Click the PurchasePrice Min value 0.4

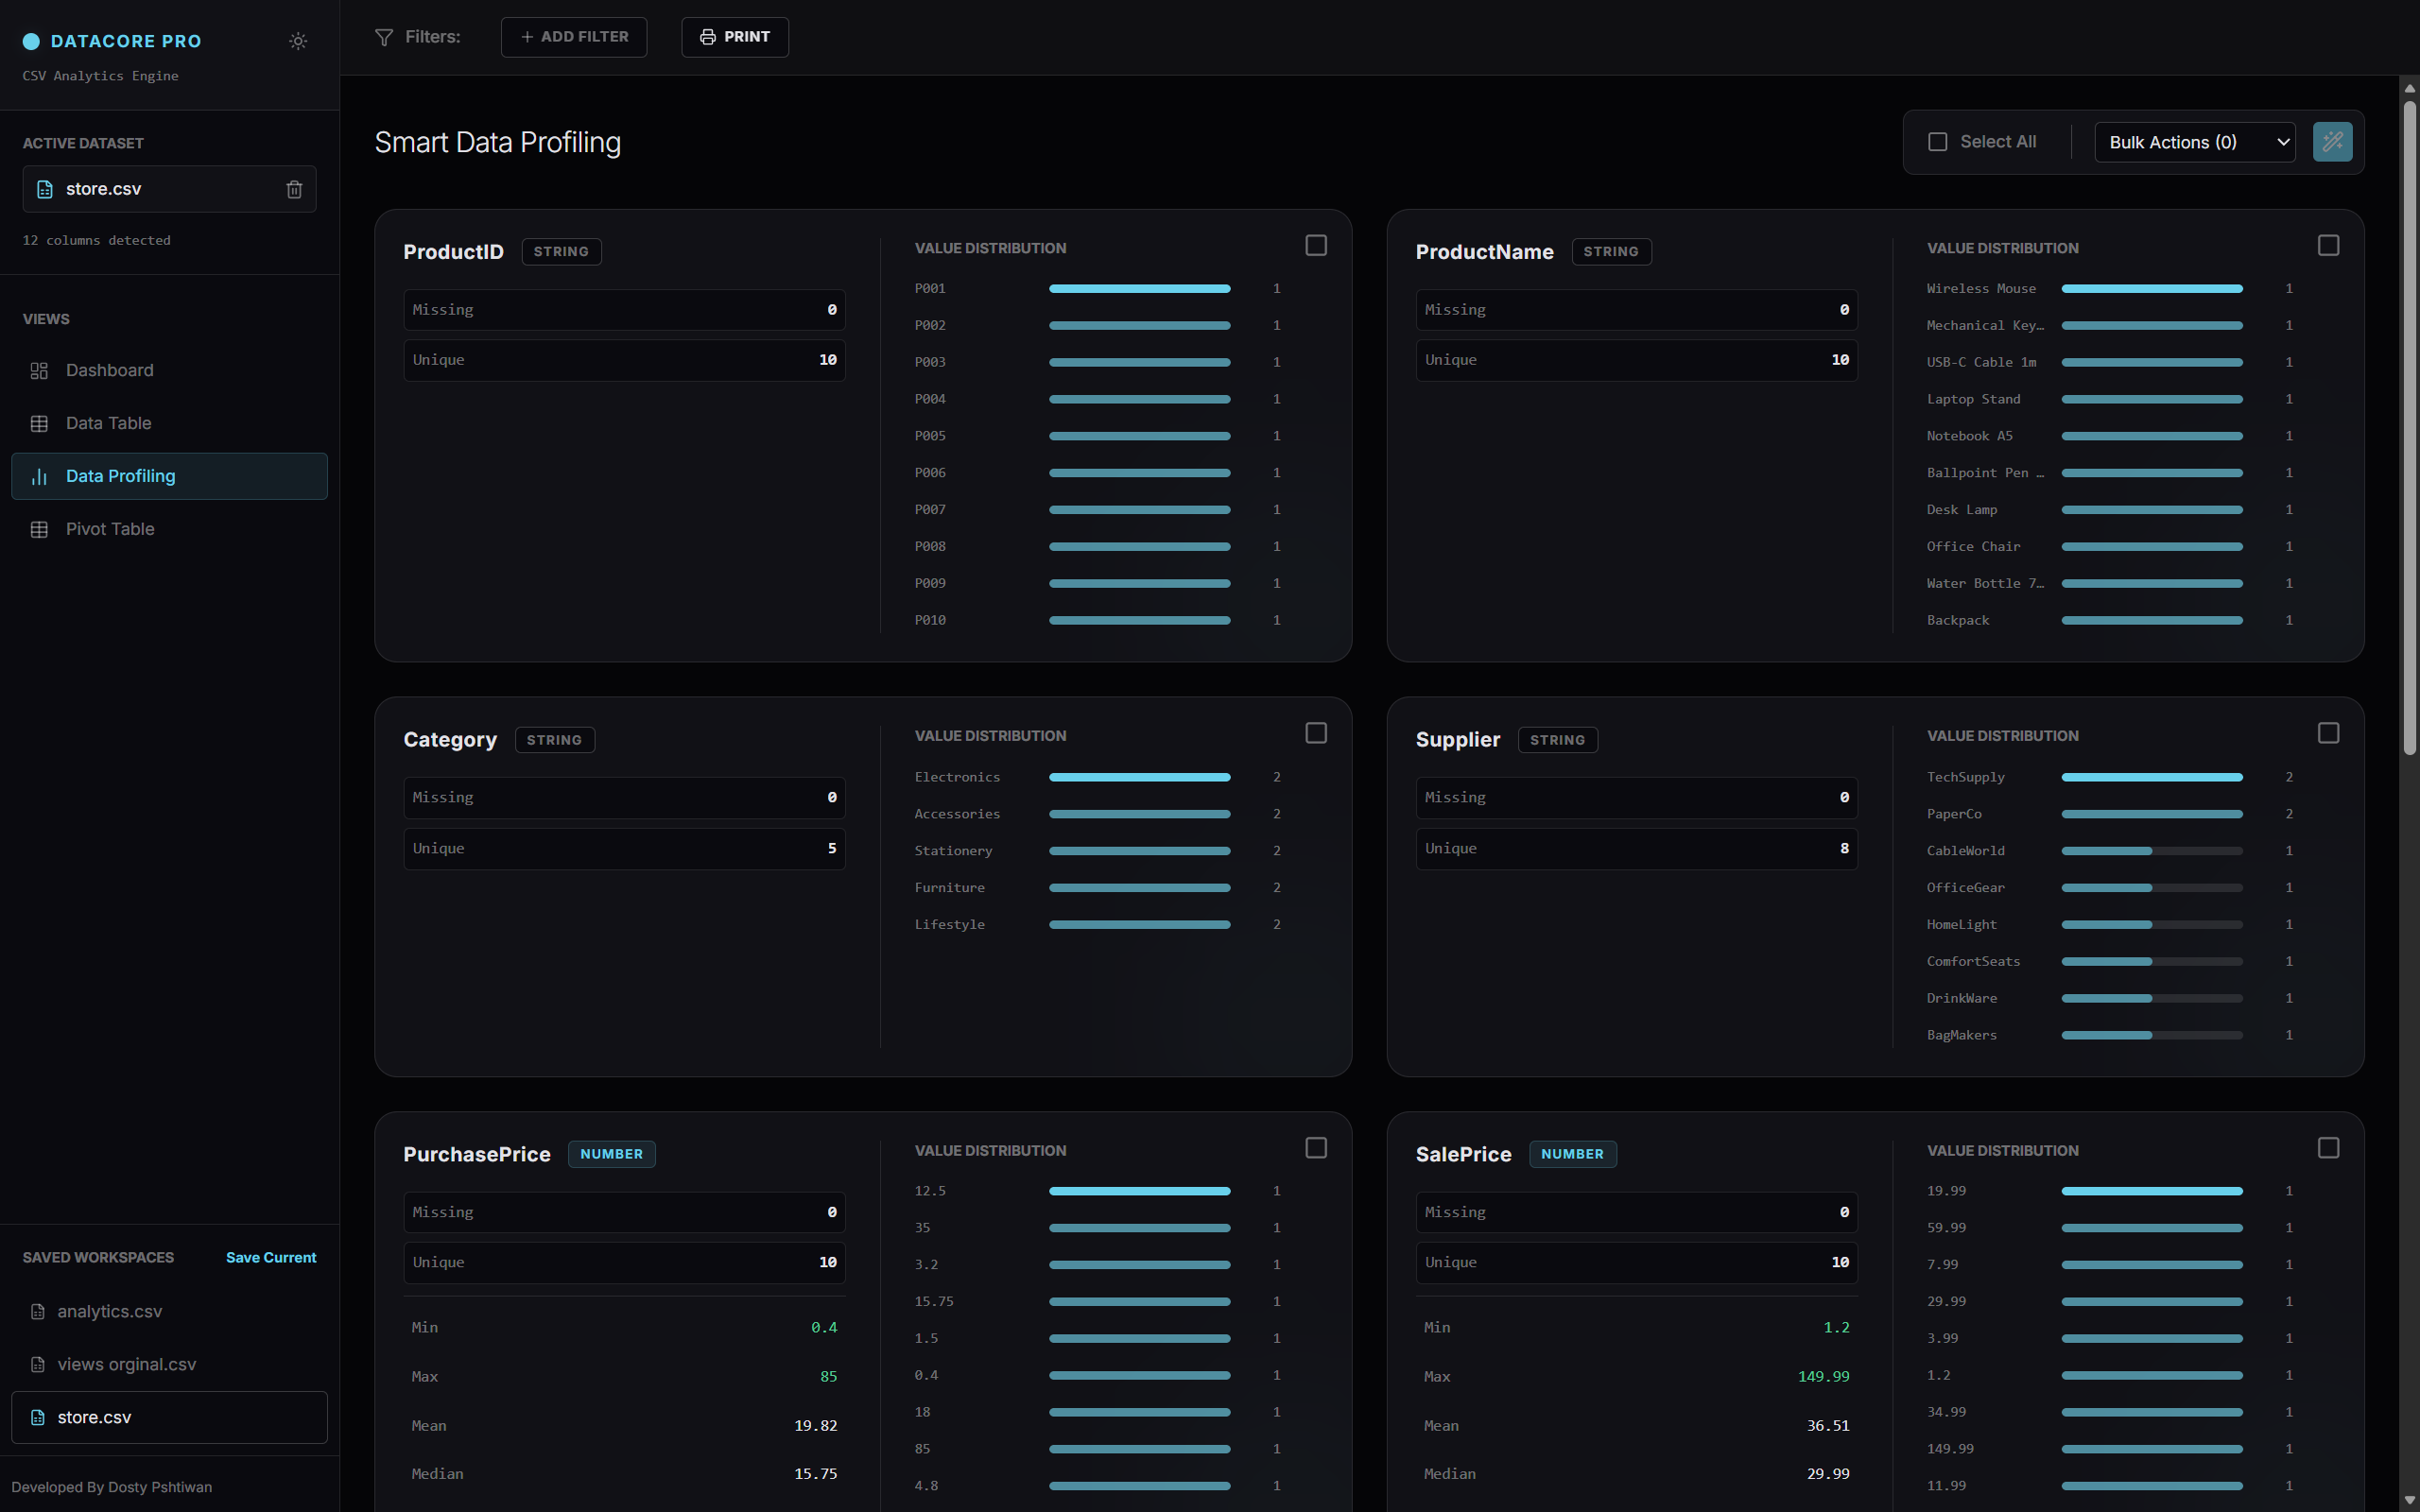[824, 1328]
